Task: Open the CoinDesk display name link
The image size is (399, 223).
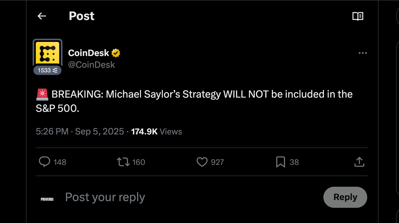Action: (88, 53)
